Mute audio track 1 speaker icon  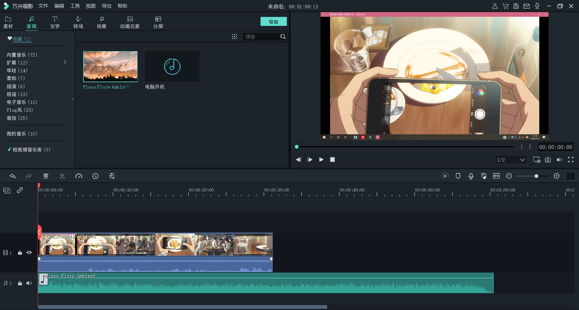click(x=29, y=283)
